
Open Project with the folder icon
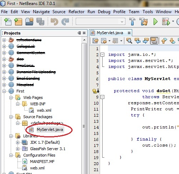(x=29, y=22)
